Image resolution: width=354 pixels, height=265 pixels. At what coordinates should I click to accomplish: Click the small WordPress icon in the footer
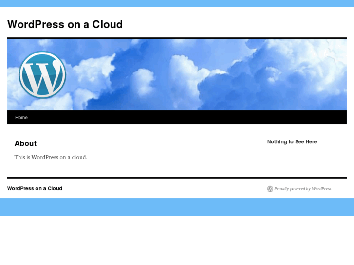(270, 189)
